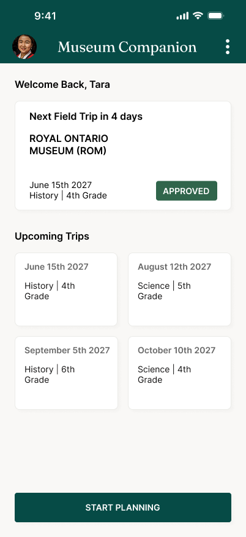Open the June 15th 2027 upcoming trip card

tap(66, 289)
